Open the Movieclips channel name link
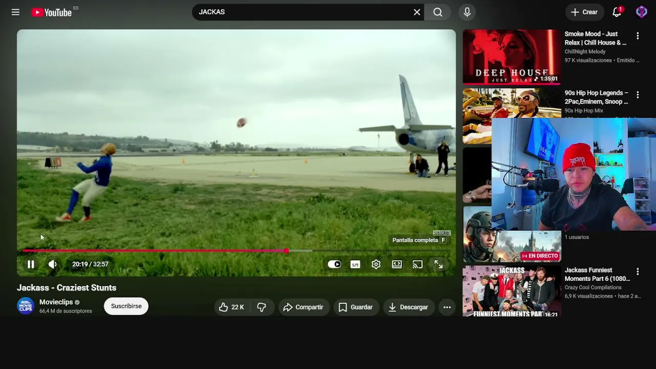 (x=56, y=302)
